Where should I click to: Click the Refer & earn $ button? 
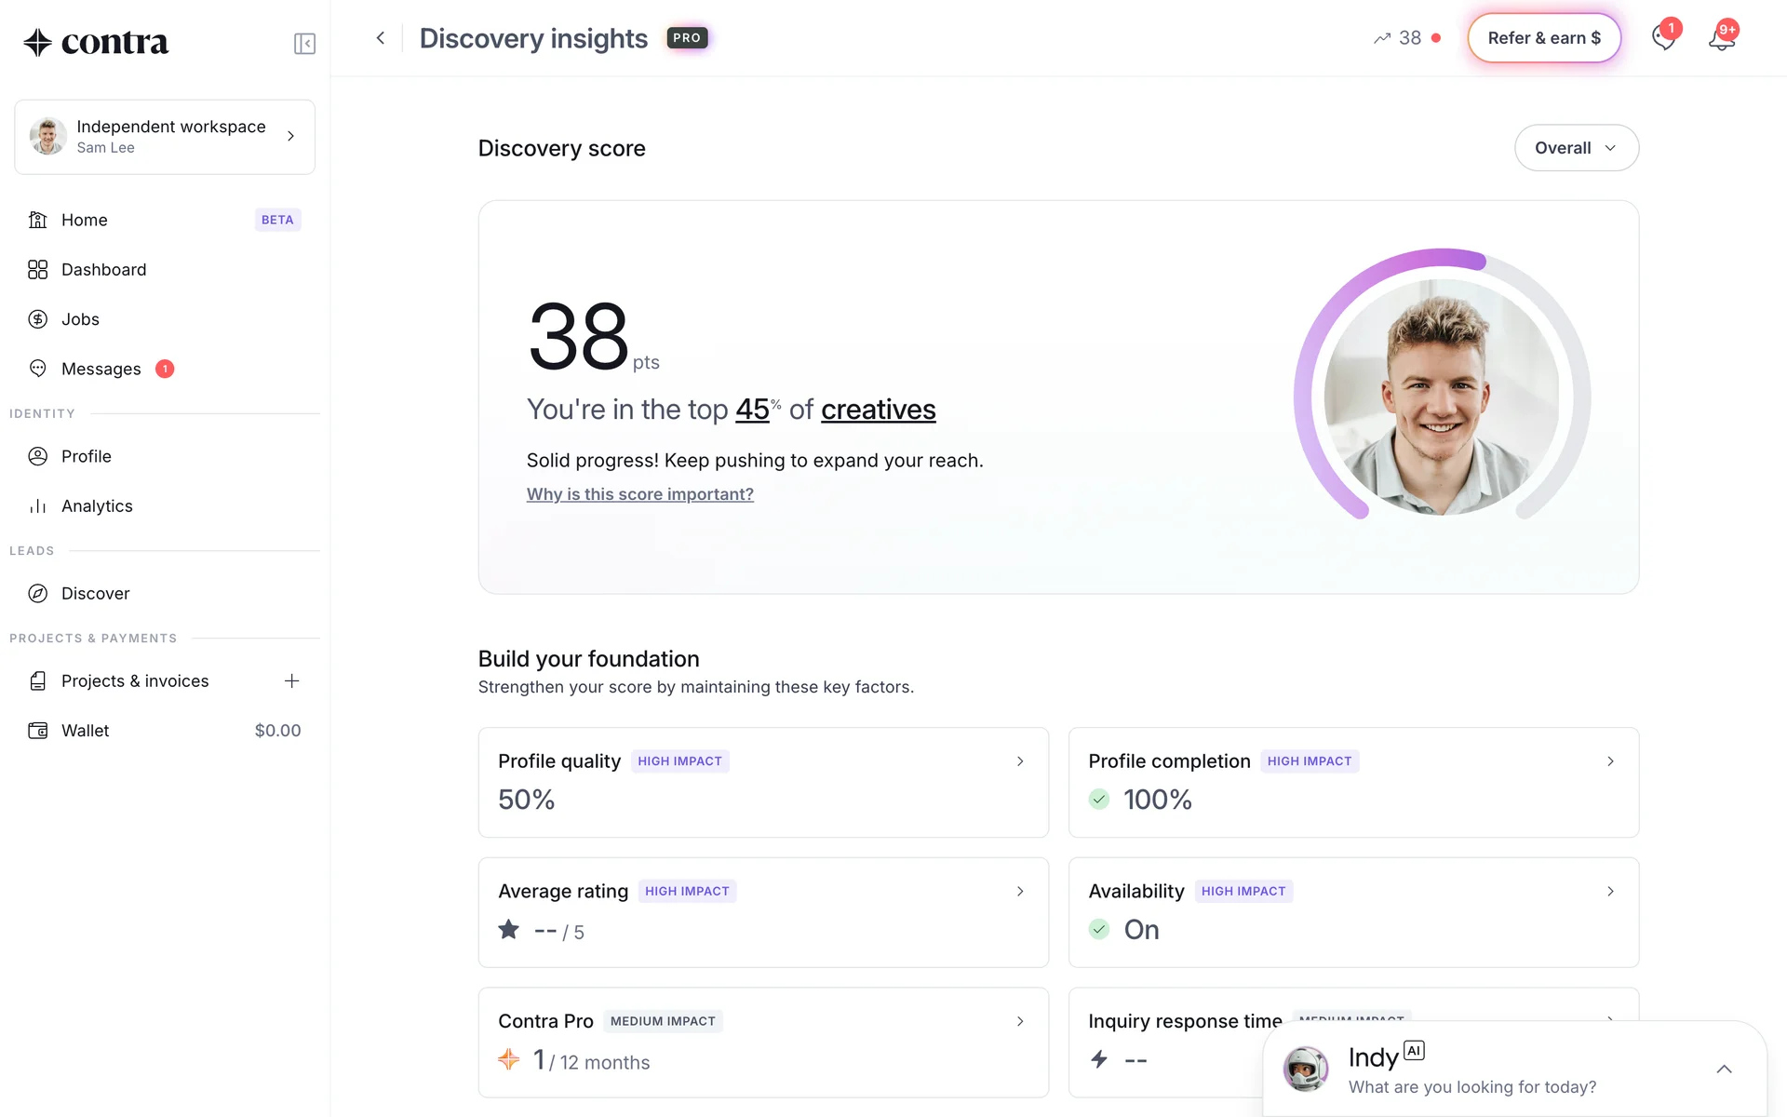(1543, 38)
